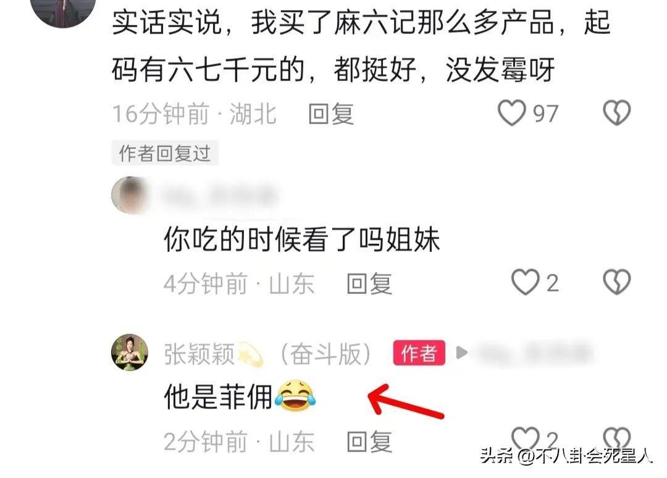Like the author's reply 他是菲佣
The width and height of the screenshot is (667, 478).
coord(525,440)
